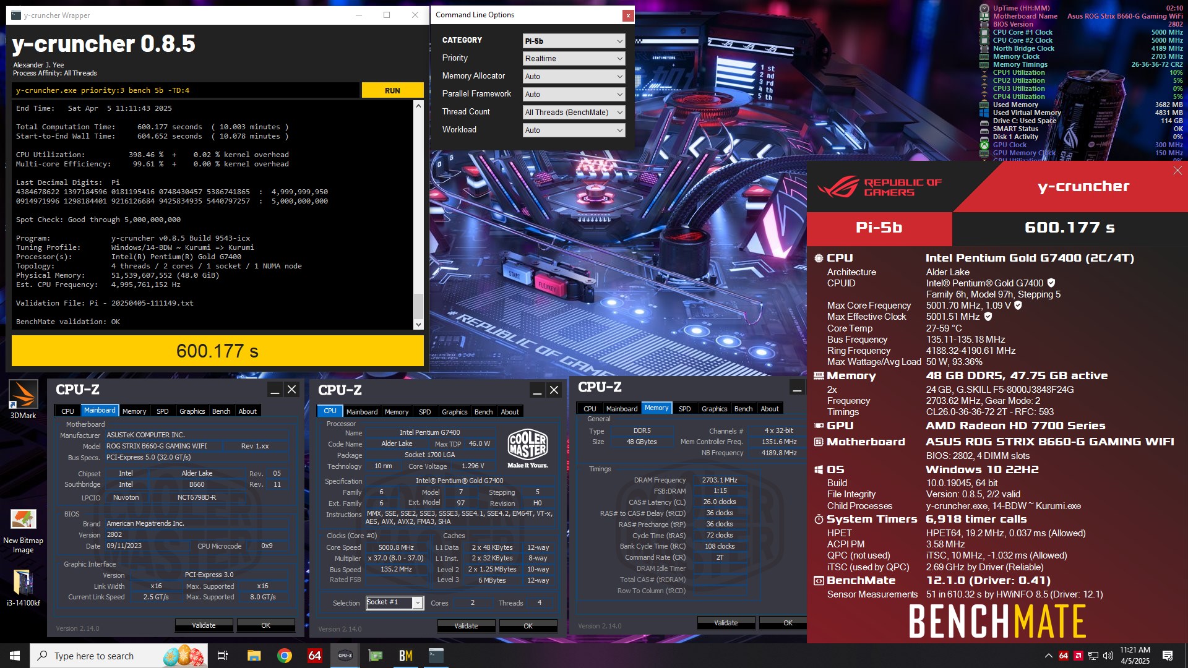Open SPD tab in the Mainboard CPU-Z window
This screenshot has height=668, width=1188.
[x=162, y=411]
